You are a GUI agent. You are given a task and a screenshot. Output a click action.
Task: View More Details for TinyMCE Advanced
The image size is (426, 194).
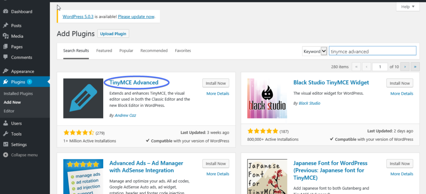218,93
